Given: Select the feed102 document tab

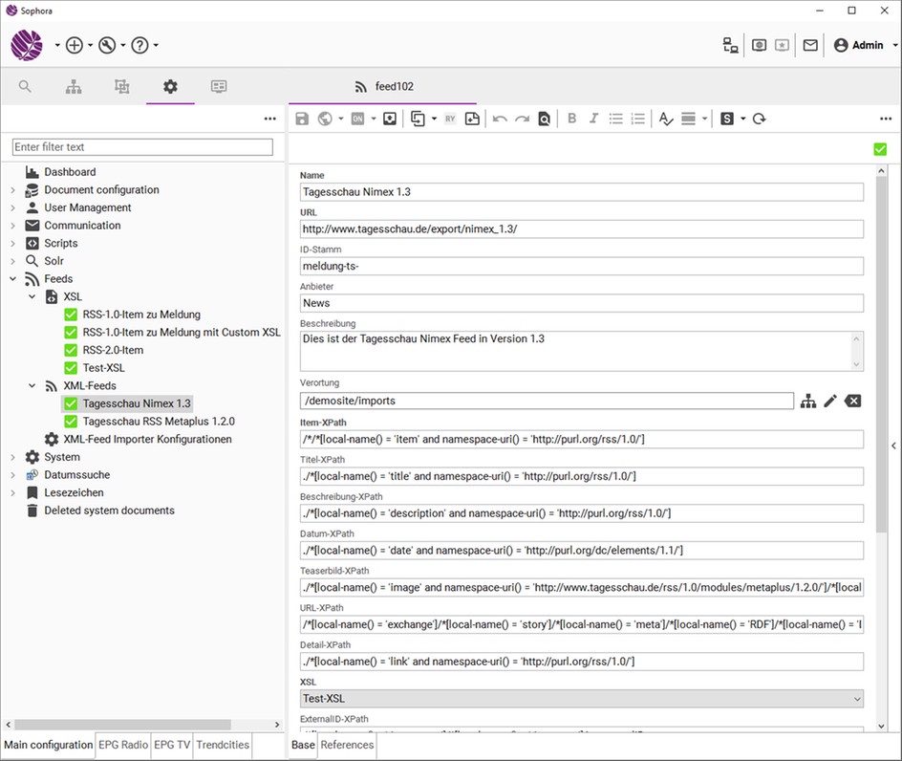Looking at the screenshot, I should coord(383,86).
